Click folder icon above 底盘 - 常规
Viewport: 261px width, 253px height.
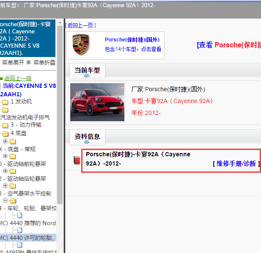[x=13, y=141]
